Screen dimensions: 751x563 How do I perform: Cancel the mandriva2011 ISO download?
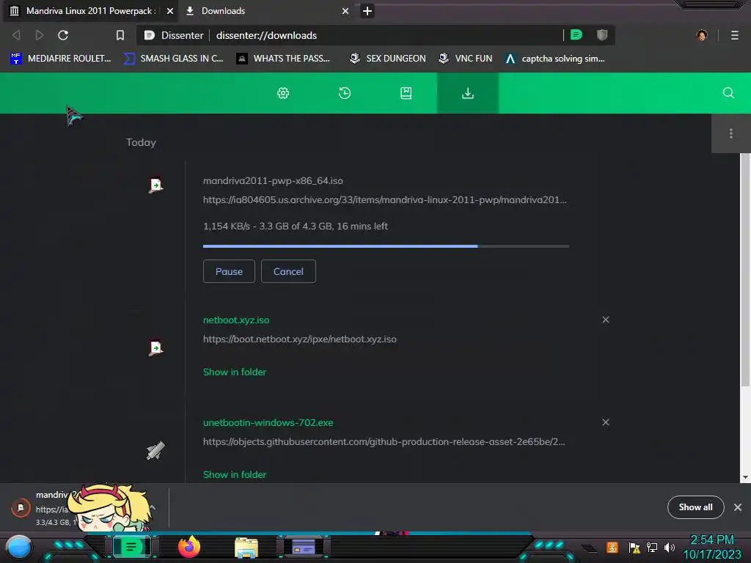(x=288, y=271)
